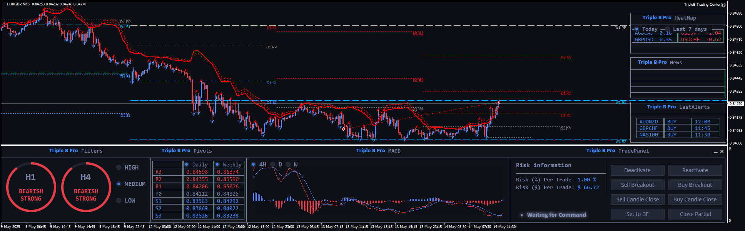
Task: Open the AUDNZD alert row
Action: tap(648, 122)
